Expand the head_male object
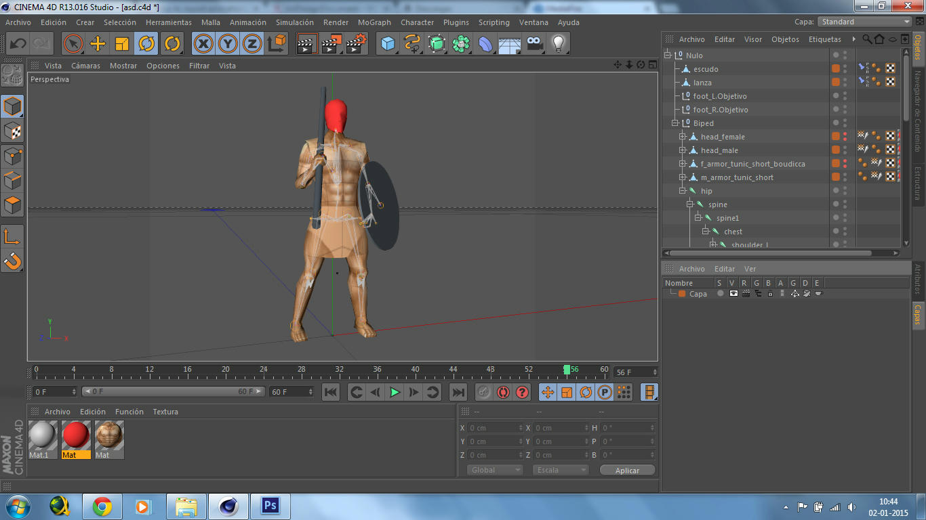The height and width of the screenshot is (520, 926). click(x=683, y=150)
